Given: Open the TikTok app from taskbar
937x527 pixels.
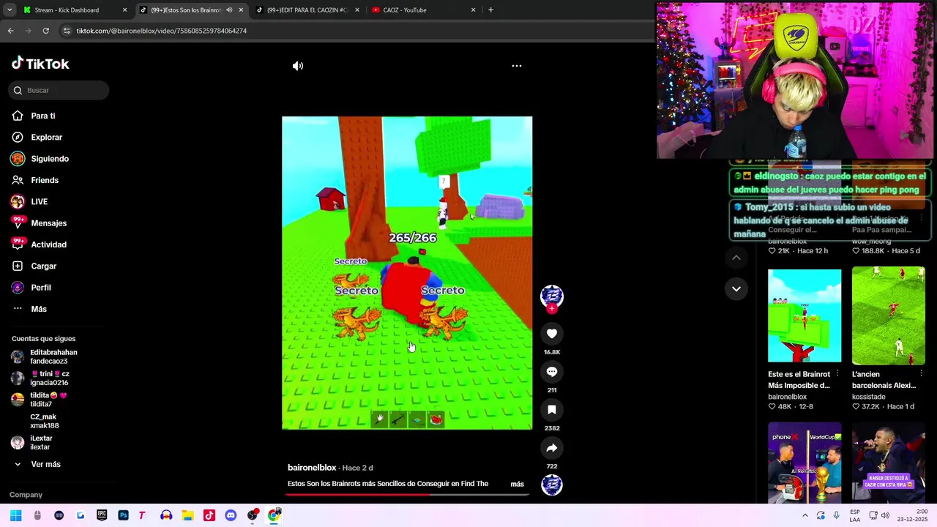Looking at the screenshot, I should (209, 515).
